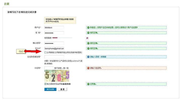Click the Email field with baroiphone@gmail
Screen dimensions: 182x100
point(54,49)
